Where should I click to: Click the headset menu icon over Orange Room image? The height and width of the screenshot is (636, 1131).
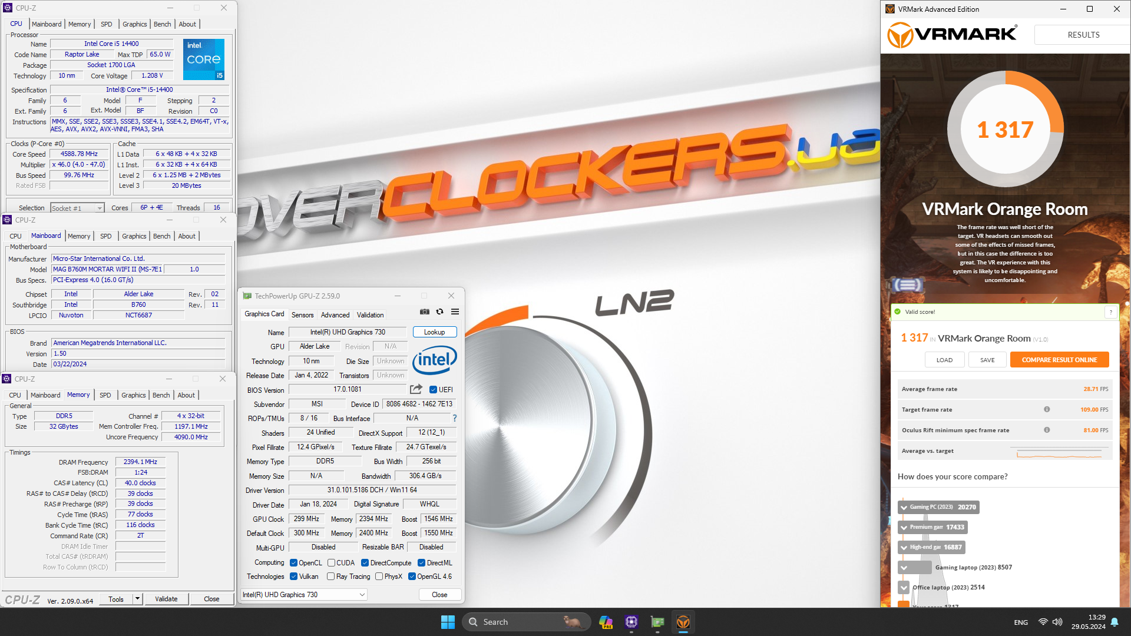coord(908,285)
